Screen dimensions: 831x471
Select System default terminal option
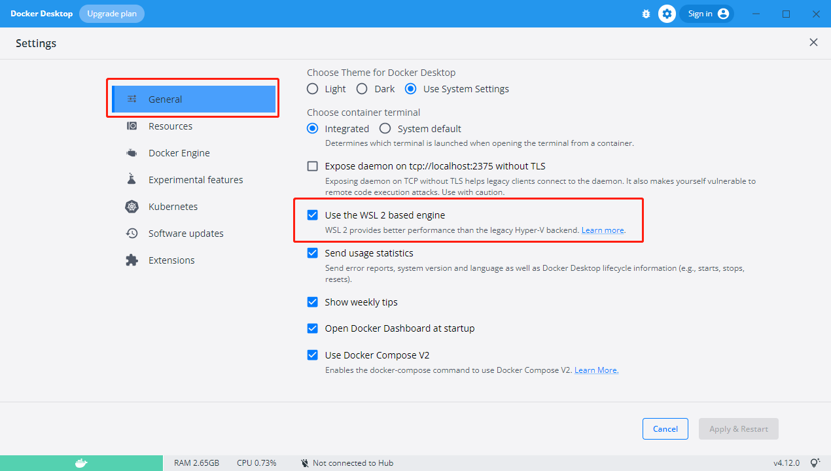[x=385, y=129]
